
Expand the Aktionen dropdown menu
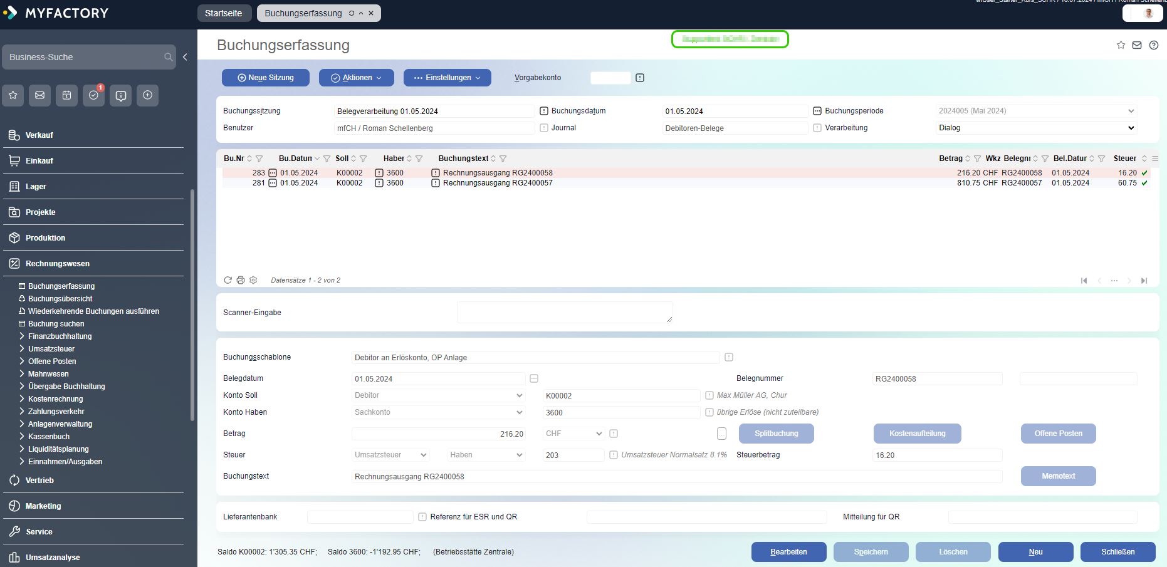click(356, 78)
